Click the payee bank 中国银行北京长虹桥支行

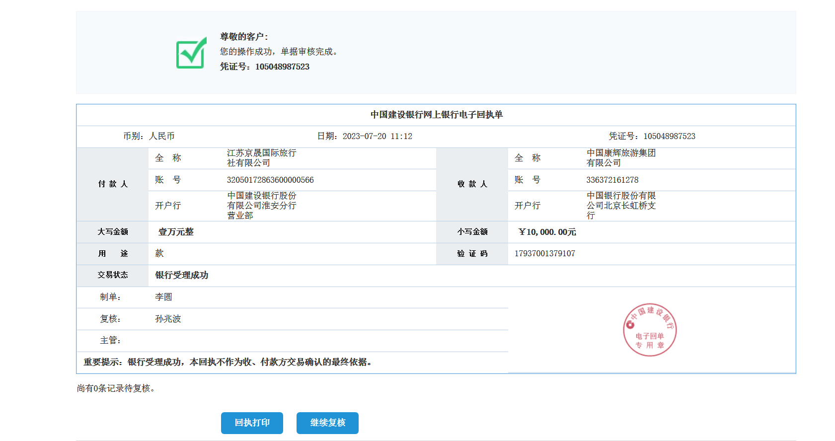click(621, 206)
